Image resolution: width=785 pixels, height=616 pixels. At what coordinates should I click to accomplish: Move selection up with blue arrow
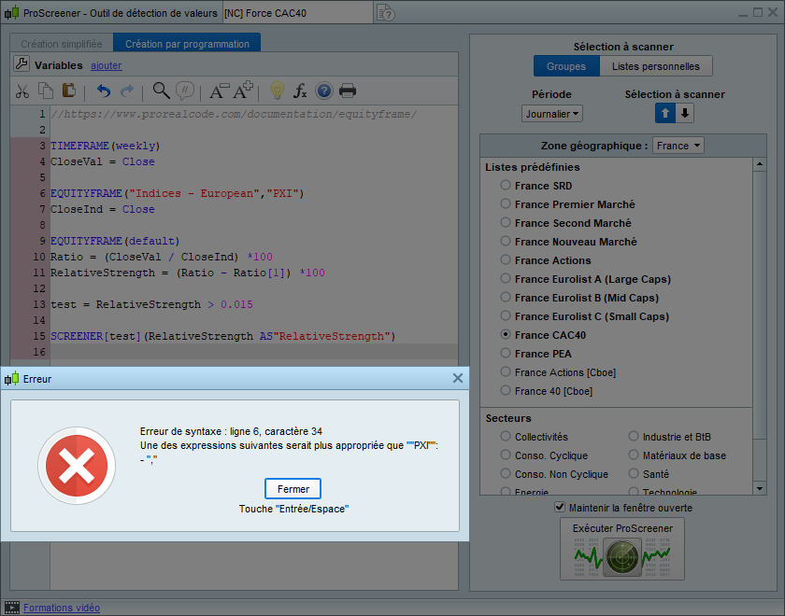pos(665,113)
